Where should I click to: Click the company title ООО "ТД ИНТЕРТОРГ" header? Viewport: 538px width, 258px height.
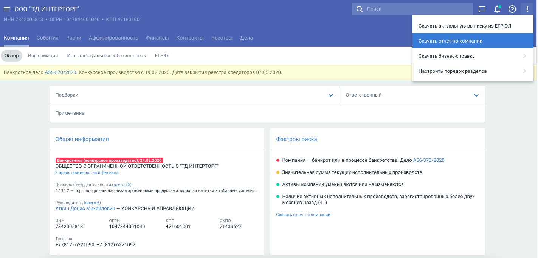pos(47,9)
